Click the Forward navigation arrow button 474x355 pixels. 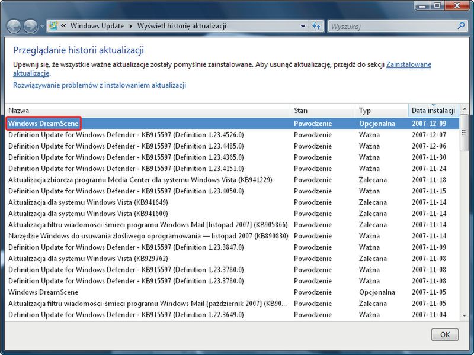(30, 27)
